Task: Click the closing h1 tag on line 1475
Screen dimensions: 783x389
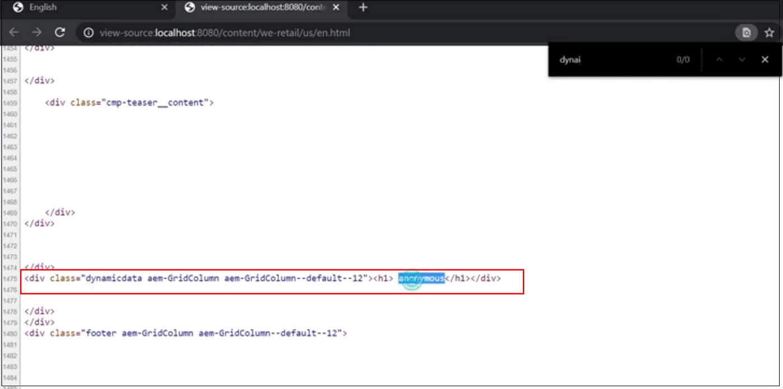Action: point(457,278)
